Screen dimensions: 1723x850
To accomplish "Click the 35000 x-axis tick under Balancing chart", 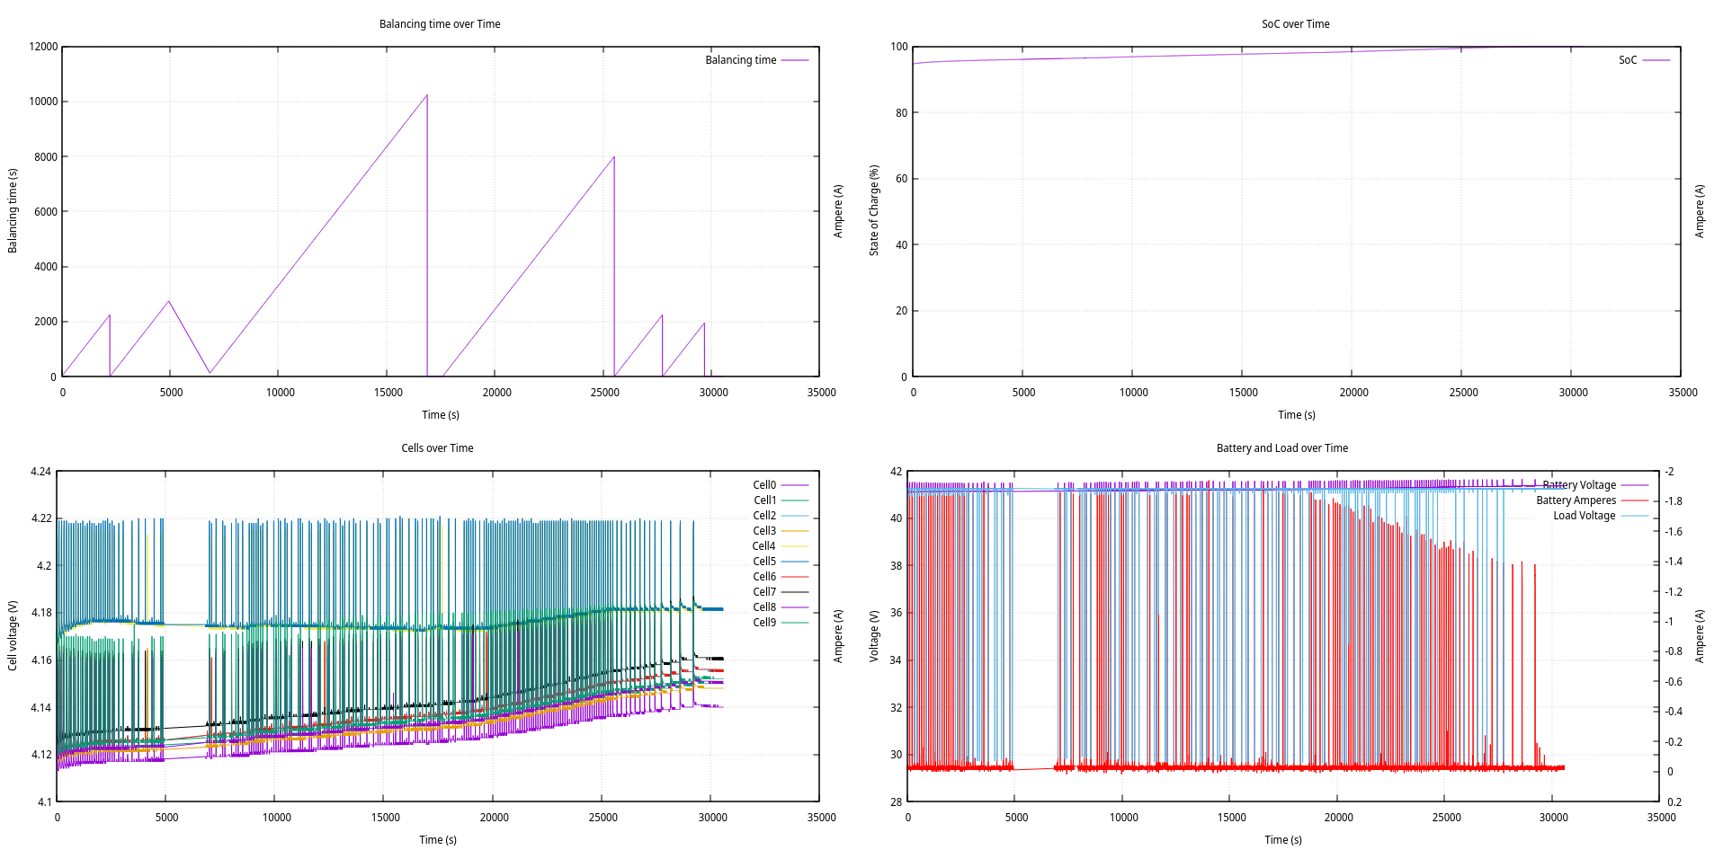I will 822,393.
